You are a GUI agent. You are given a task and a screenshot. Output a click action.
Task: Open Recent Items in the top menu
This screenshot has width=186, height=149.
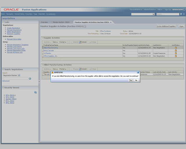19,14
